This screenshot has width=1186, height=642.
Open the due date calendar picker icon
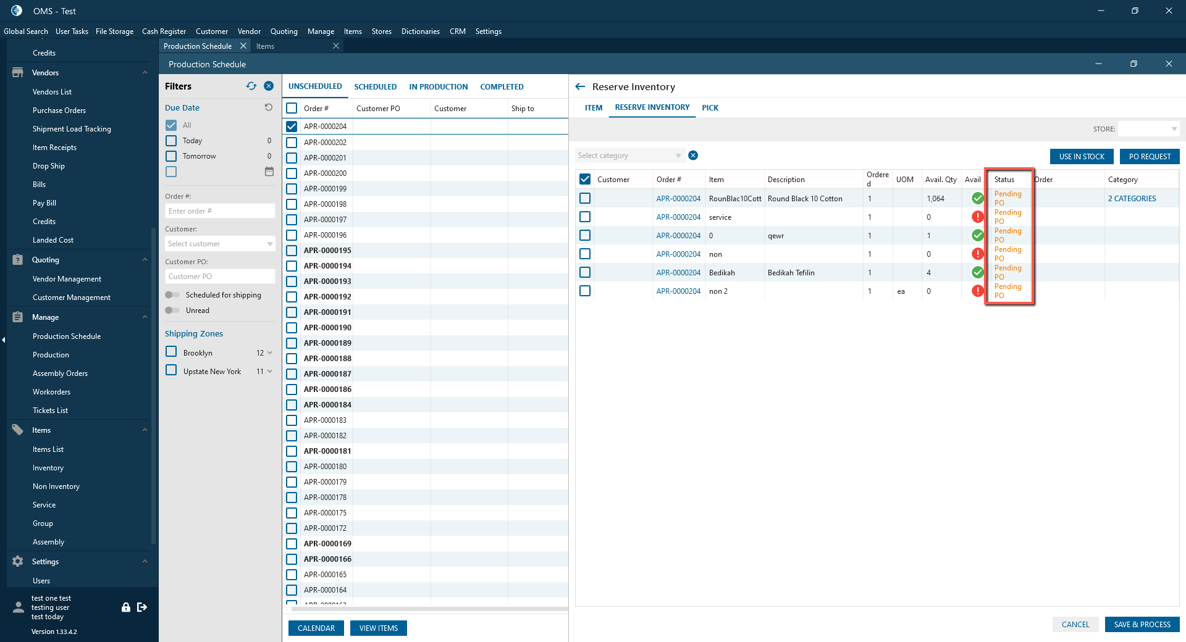point(269,172)
